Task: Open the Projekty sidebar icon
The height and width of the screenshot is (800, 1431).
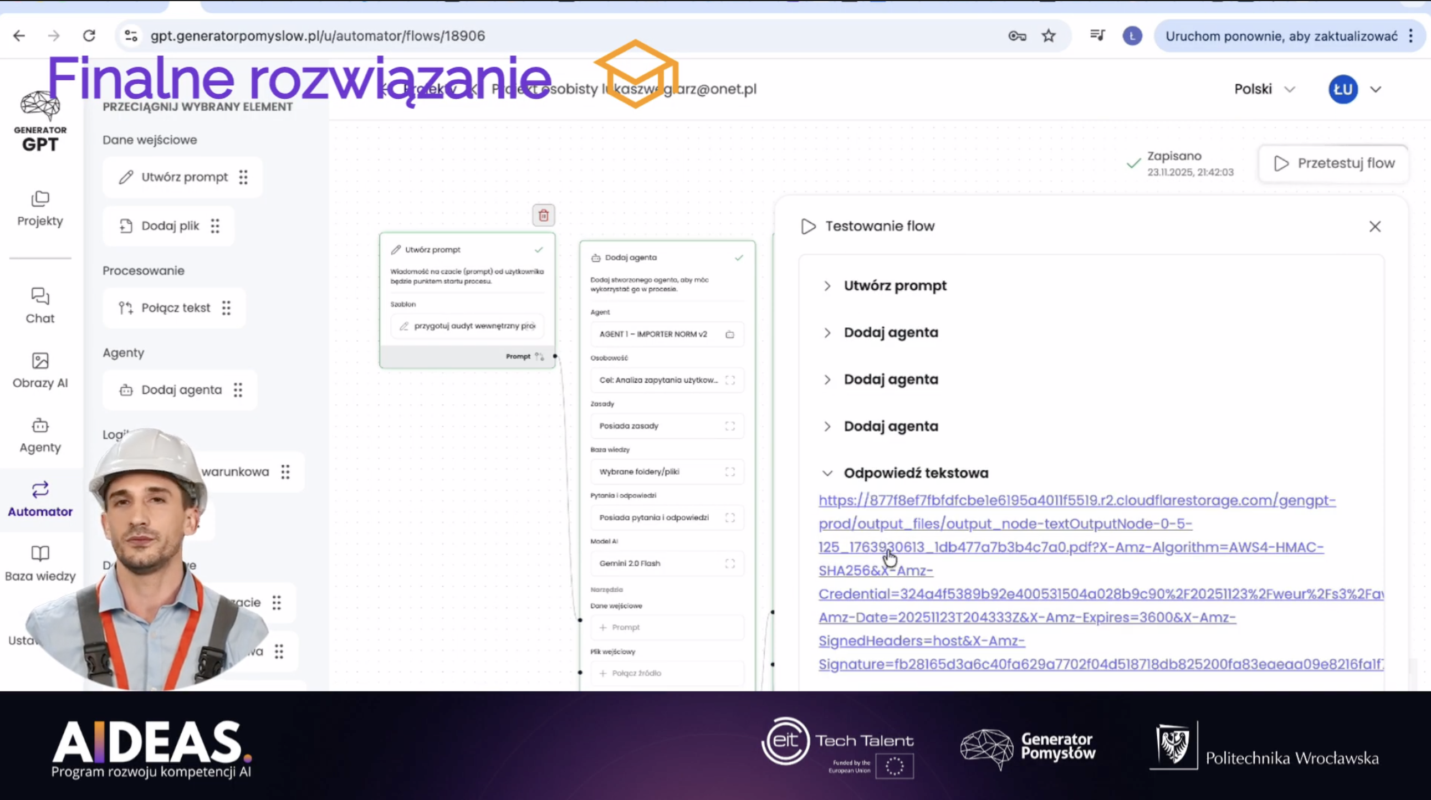Action: pos(40,199)
